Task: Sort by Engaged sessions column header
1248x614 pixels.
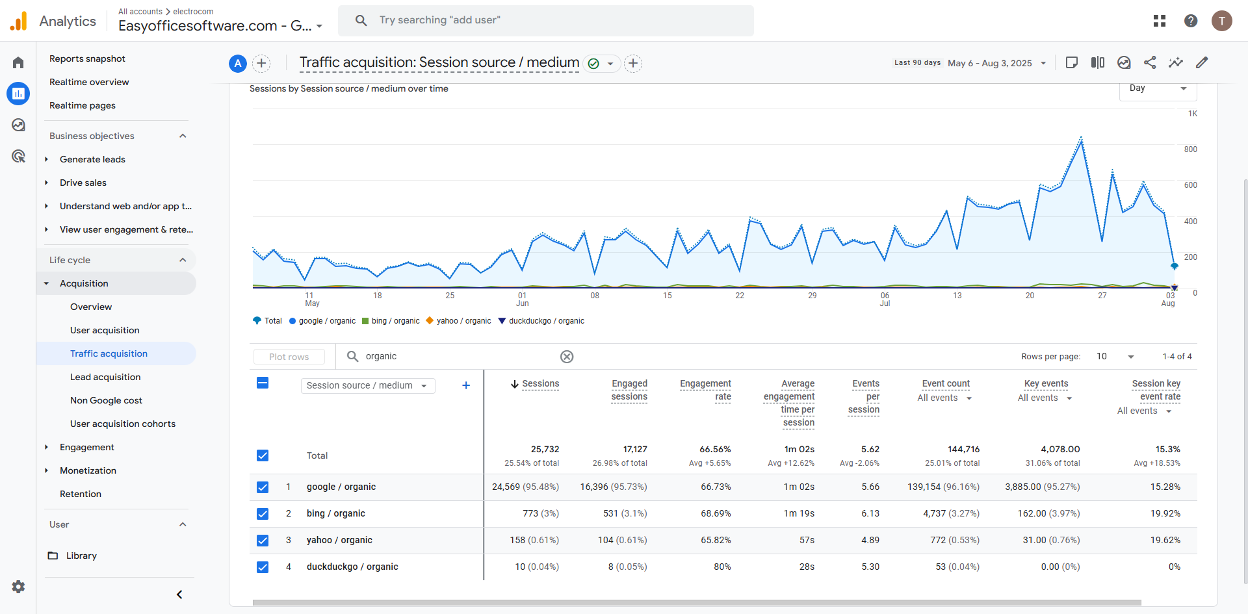Action: 629,390
